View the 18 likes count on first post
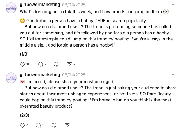Viewport: 183px width, 132px height. (28, 64)
